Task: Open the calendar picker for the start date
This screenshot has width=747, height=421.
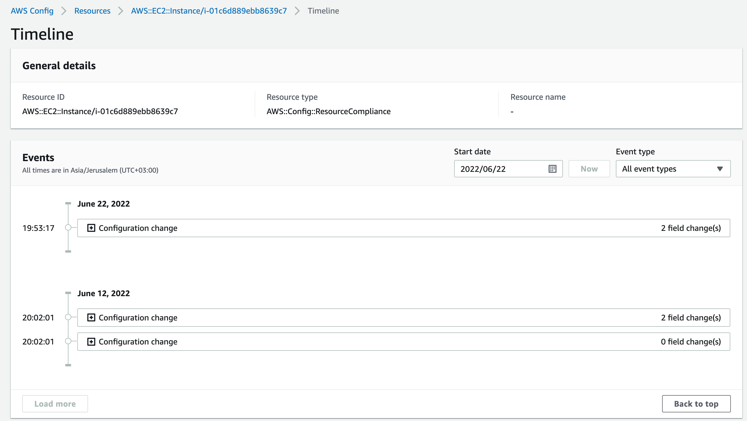Action: point(552,168)
